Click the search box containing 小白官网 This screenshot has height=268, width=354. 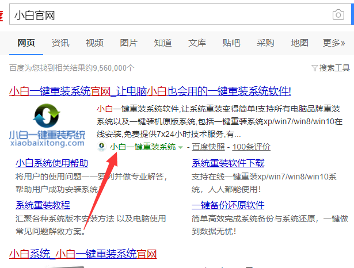coord(167,15)
